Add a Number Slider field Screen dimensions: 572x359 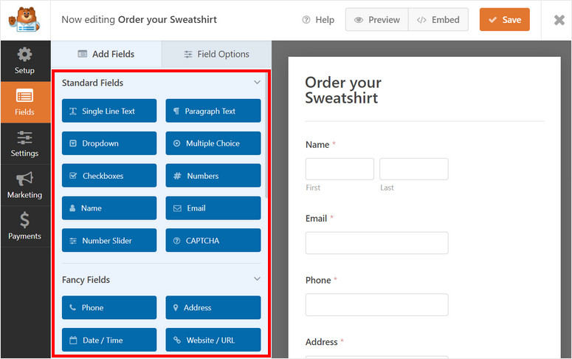109,241
